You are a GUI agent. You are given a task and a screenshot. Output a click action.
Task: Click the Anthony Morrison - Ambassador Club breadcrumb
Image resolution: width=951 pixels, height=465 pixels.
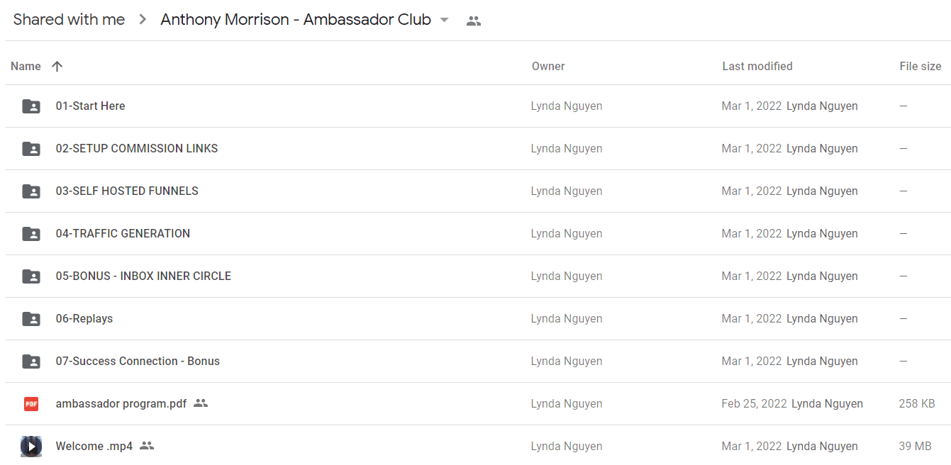click(296, 20)
